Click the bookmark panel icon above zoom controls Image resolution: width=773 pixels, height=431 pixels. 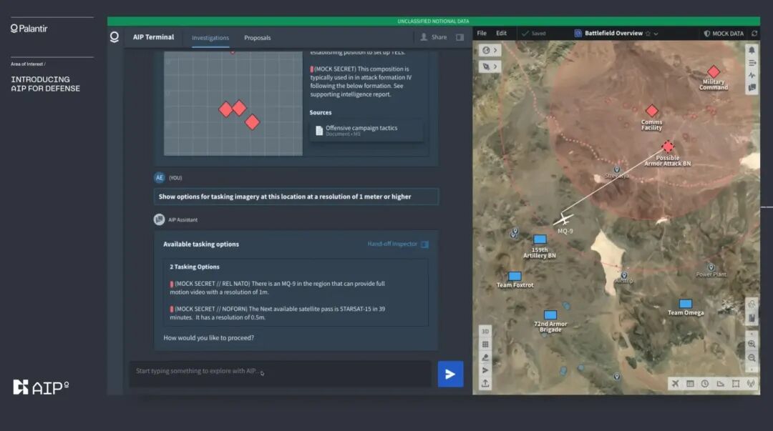pyautogui.click(x=752, y=318)
